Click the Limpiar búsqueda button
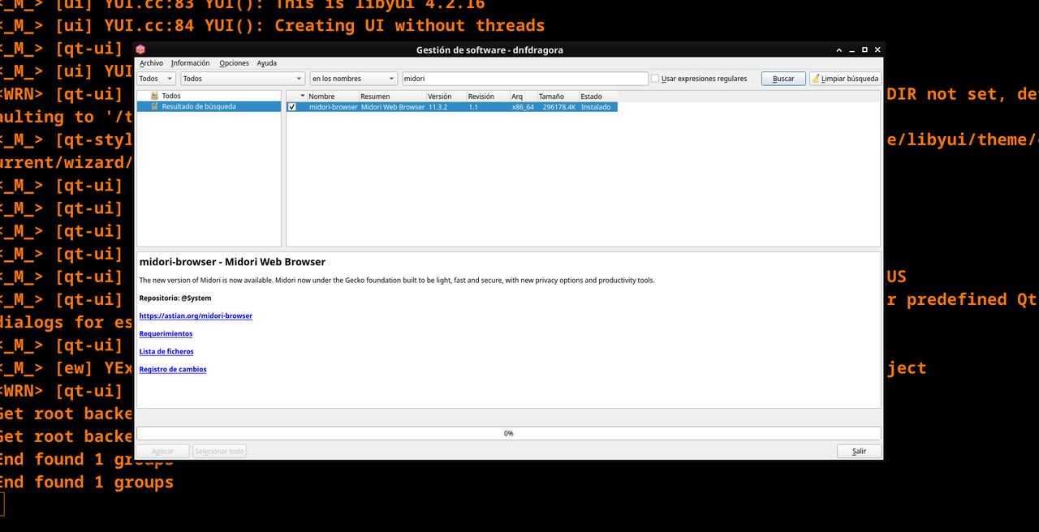This screenshot has height=532, width=1039. (x=845, y=79)
